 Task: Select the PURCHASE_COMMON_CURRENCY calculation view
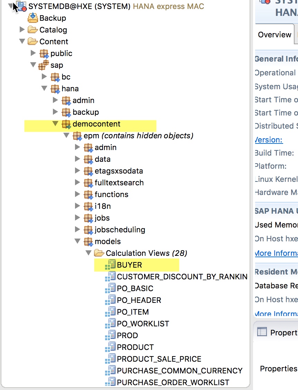point(180,371)
